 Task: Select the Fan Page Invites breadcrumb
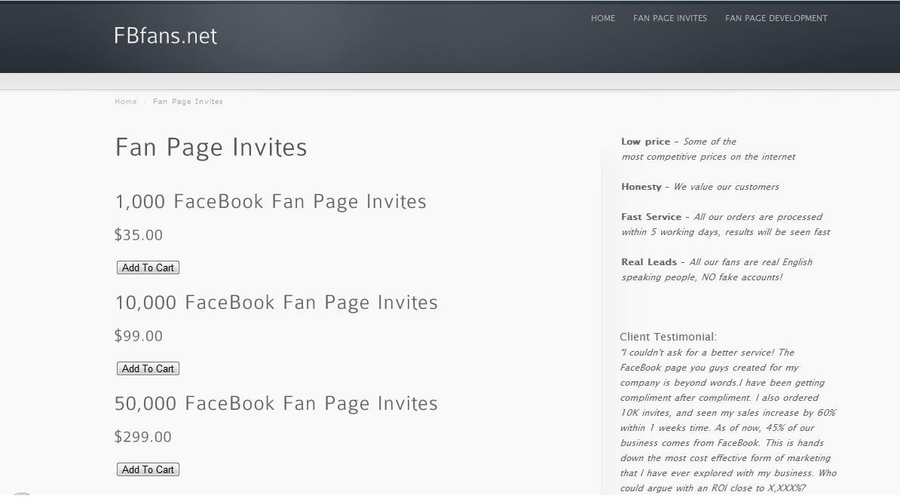[x=188, y=102]
